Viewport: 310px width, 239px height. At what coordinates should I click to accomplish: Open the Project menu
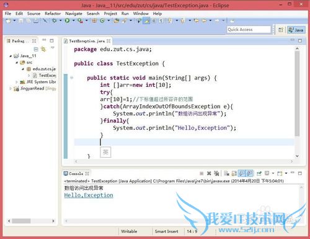pos(110,14)
